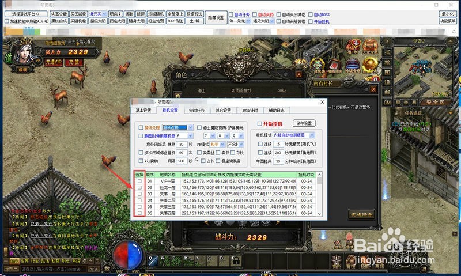Click the 全部停止 toolbar button
The width and height of the screenshot is (461, 276).
pyautogui.click(x=175, y=14)
